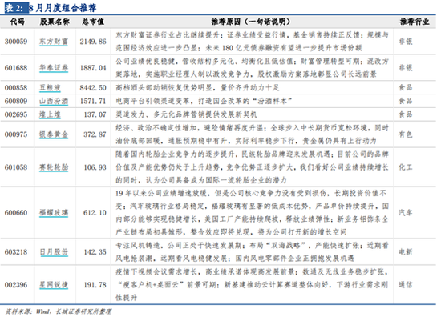Open the 山西汾酒 stock link
Viewport: 441px width, 321px height.
coord(54,101)
